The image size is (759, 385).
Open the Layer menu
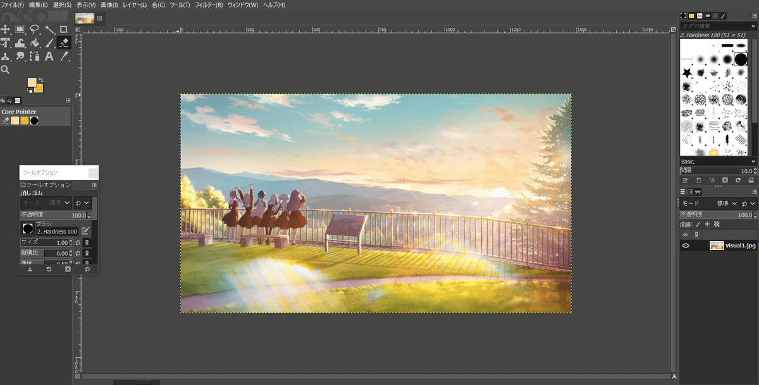coord(135,5)
